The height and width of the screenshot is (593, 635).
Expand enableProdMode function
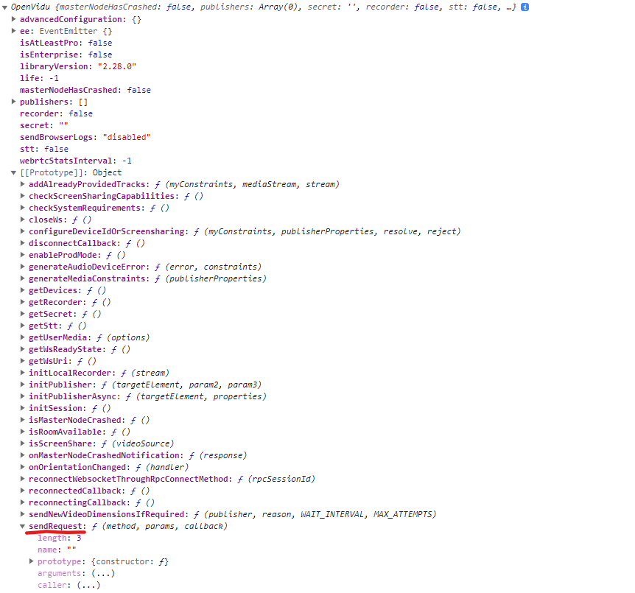23,255
